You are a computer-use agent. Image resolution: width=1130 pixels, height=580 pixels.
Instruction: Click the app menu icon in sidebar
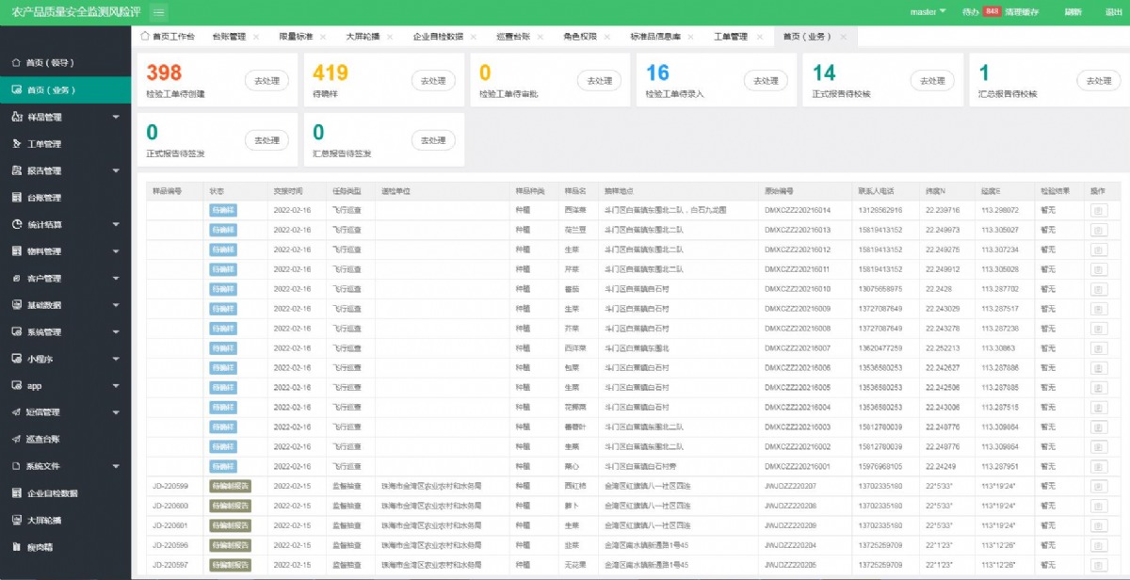17,386
